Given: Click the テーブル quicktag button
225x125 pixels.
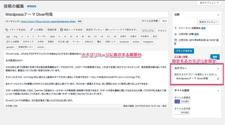Looking at the screenshot, I should [42, 37].
